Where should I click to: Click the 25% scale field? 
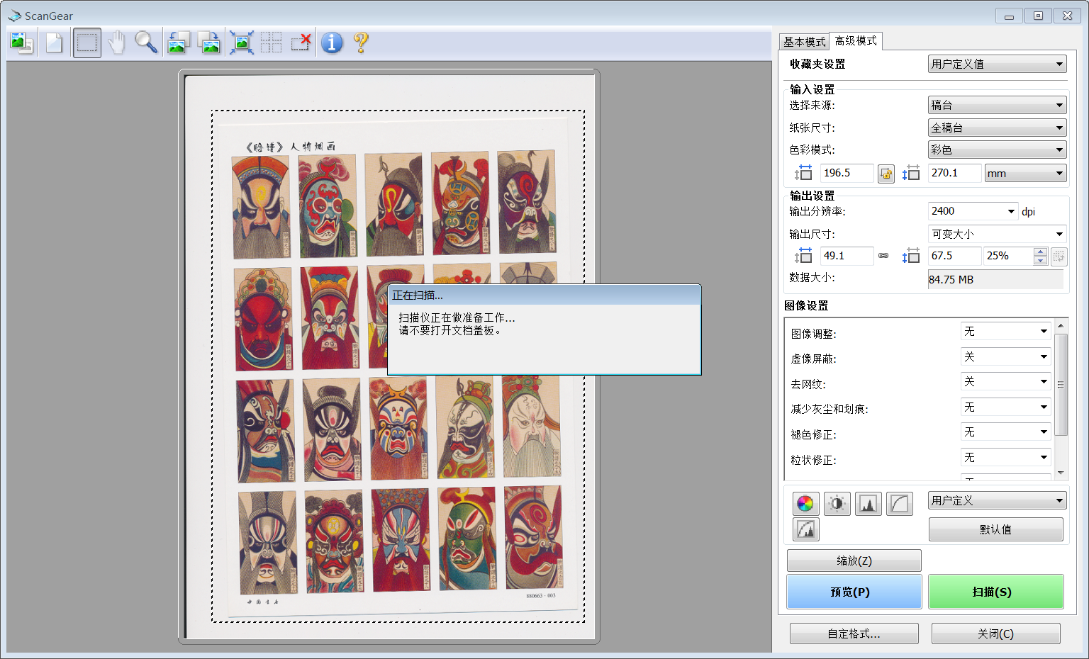pos(1008,256)
